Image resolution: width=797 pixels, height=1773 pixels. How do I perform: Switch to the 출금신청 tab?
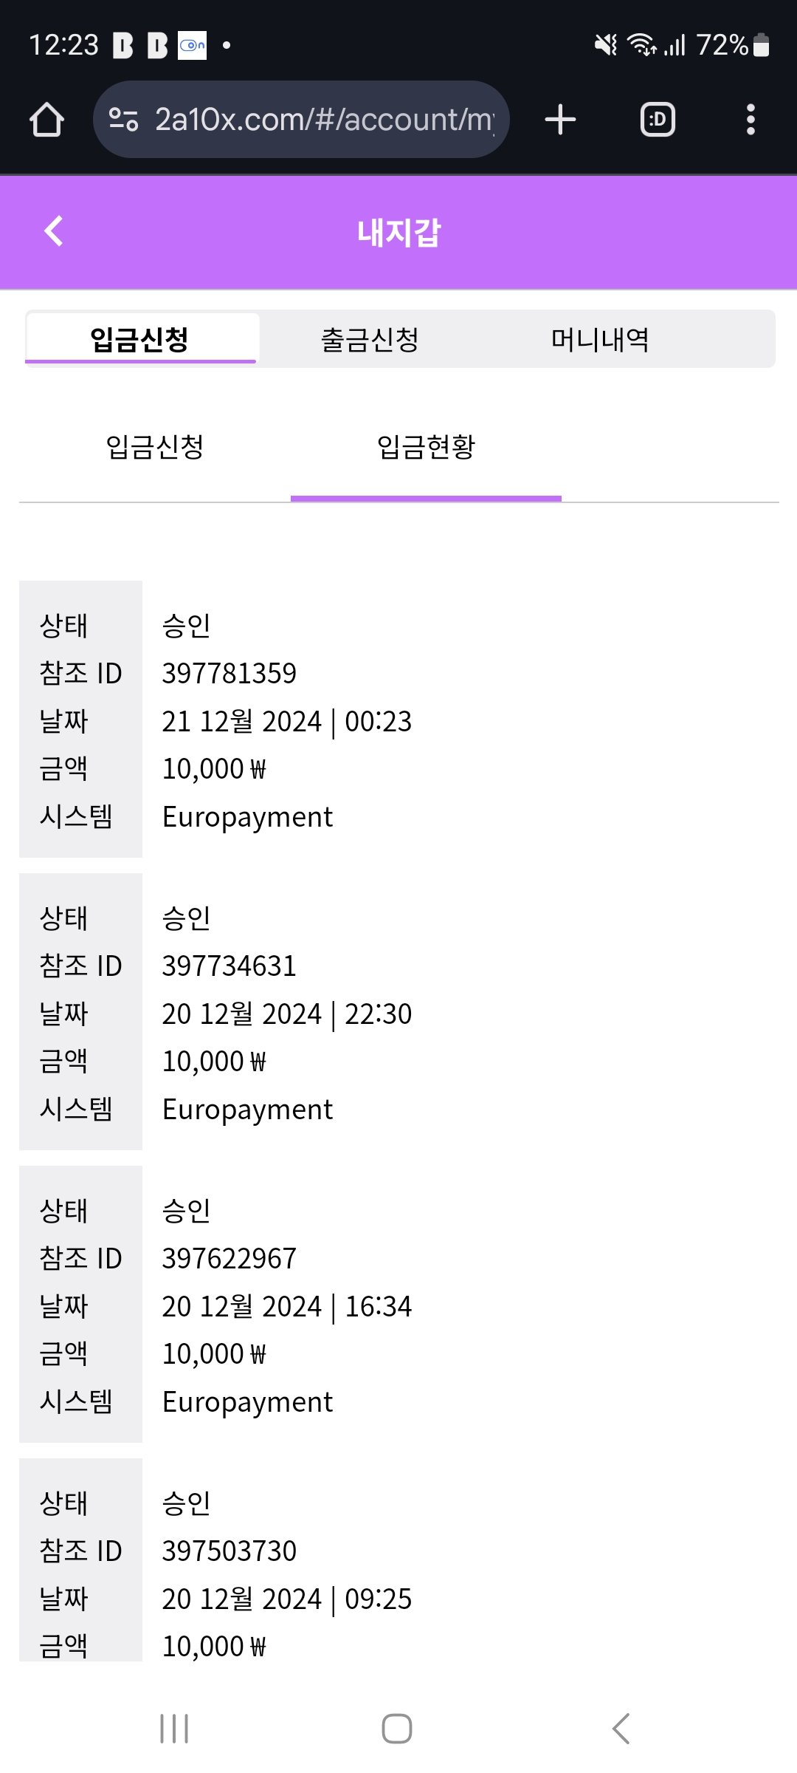[370, 340]
